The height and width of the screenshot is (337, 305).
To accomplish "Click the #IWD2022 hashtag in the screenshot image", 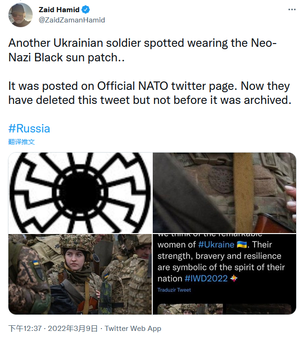I will [206, 278].
